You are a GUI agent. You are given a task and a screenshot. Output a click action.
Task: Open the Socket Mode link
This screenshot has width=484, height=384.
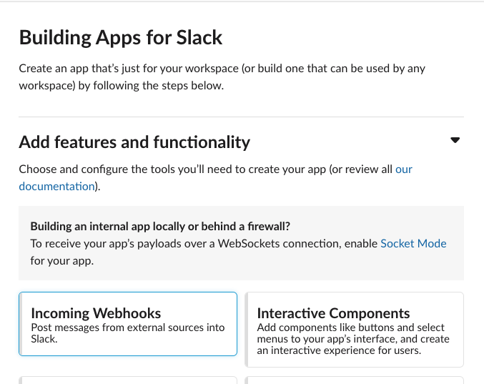coord(413,244)
